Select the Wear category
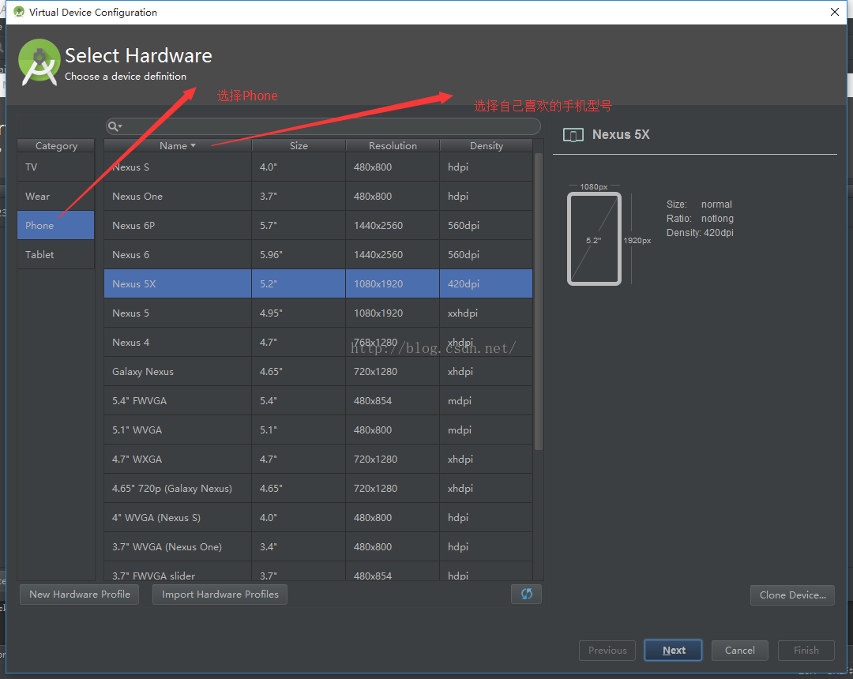This screenshot has height=679, width=853. [x=55, y=197]
